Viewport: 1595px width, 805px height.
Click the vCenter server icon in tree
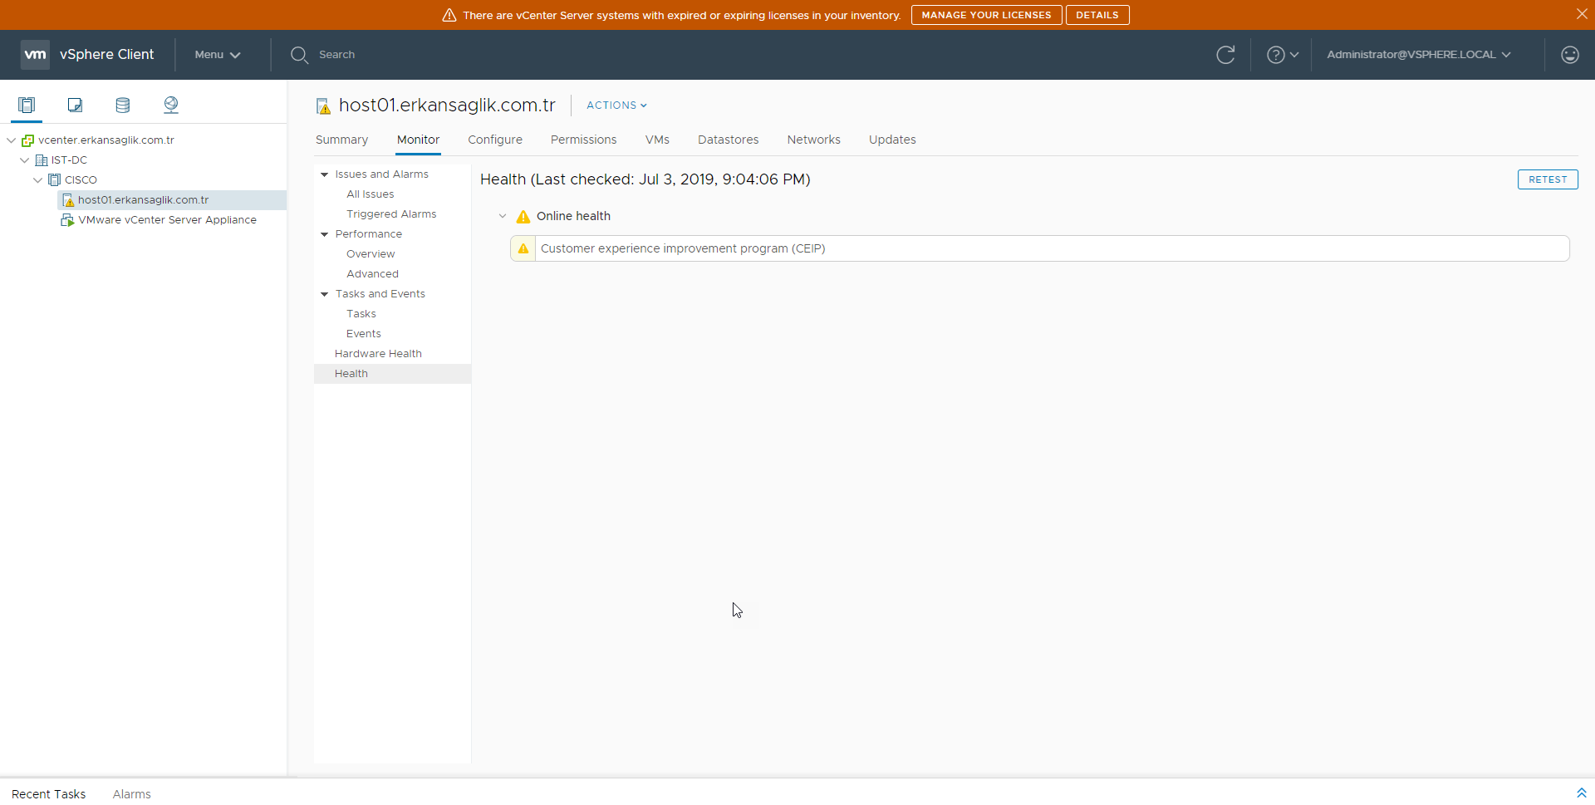tap(27, 140)
